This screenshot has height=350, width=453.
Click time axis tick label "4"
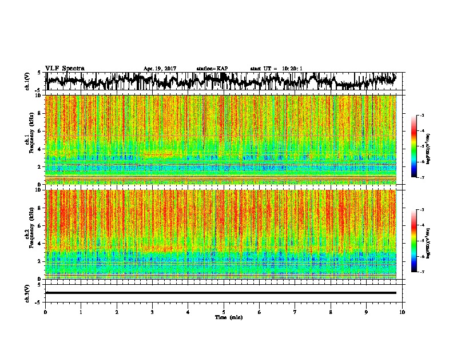188,312
